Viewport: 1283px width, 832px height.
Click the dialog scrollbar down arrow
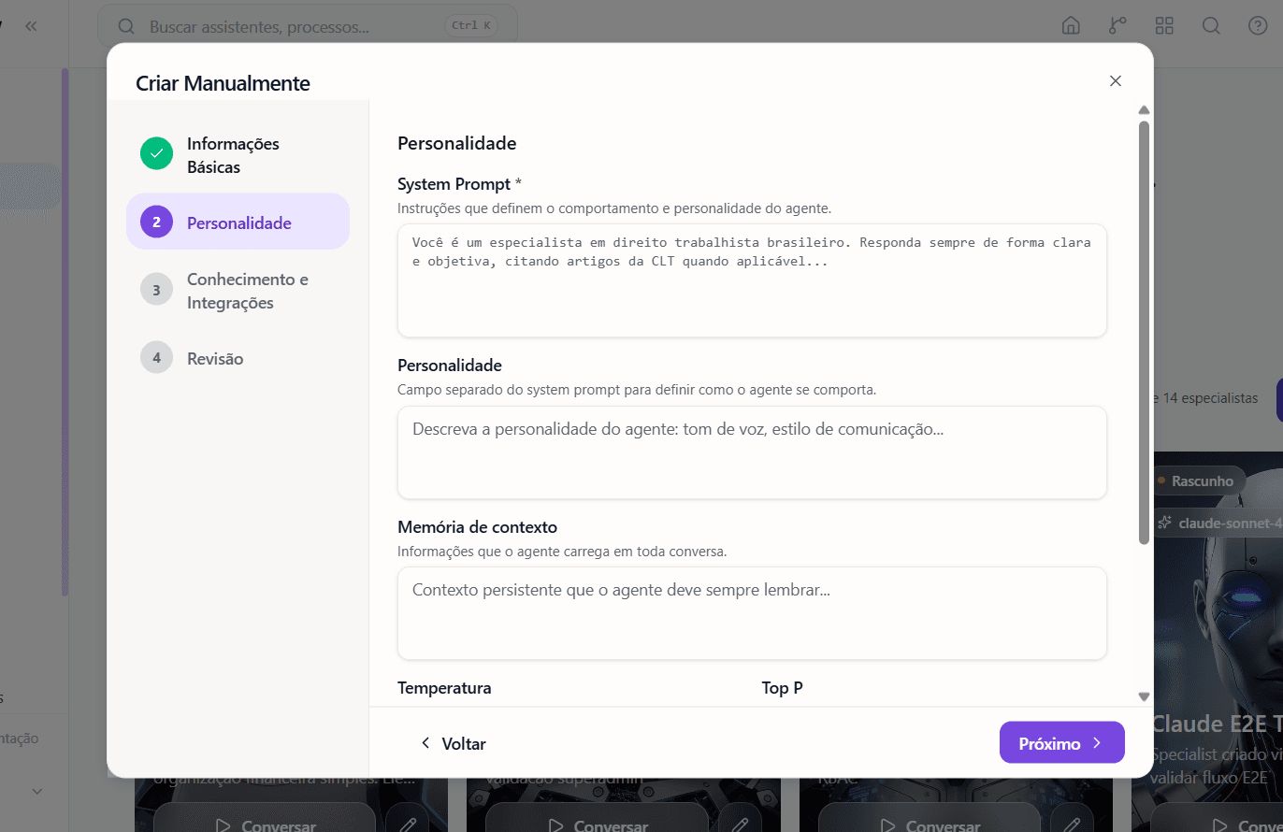coord(1144,696)
